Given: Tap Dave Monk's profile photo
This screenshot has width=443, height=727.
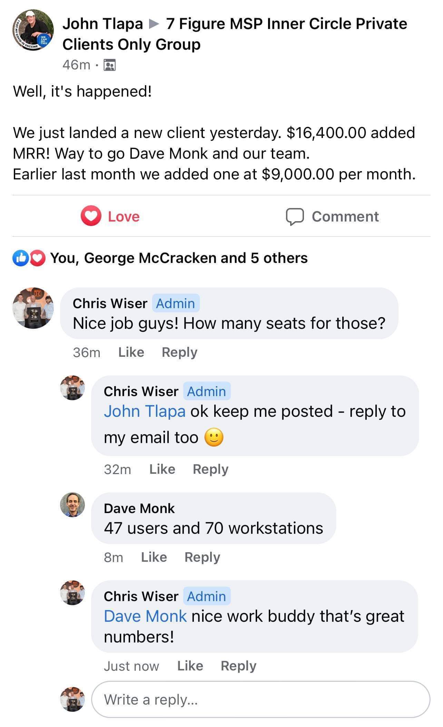Looking at the screenshot, I should click(x=72, y=505).
